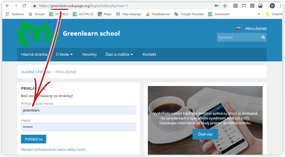Open the Greenlearn bookmark

pyautogui.click(x=219, y=14)
